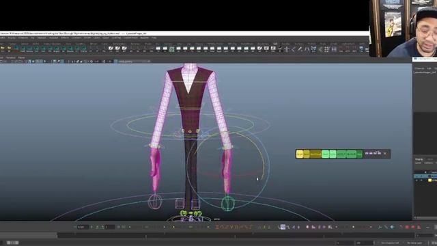The image size is (437, 246).
Task: Open the Help menu in Maya menu bar
Action: pos(154,38)
